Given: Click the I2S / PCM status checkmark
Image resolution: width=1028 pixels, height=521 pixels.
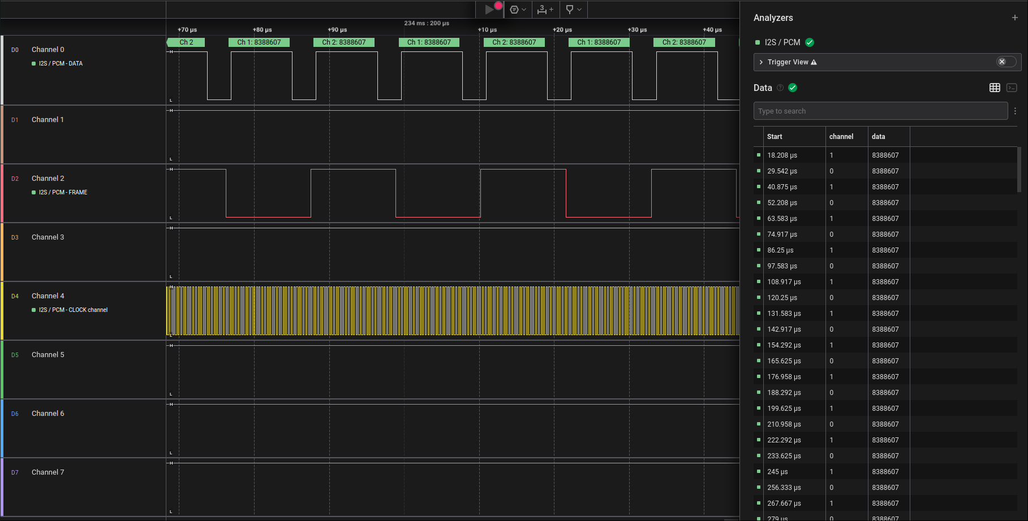Looking at the screenshot, I should [x=810, y=42].
